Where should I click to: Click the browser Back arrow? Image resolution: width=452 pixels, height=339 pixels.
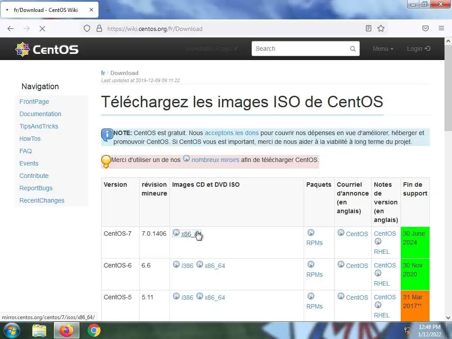point(11,29)
